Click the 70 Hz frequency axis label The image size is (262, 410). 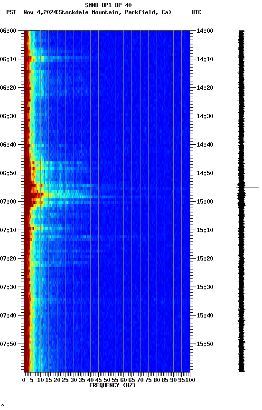tap(140, 380)
